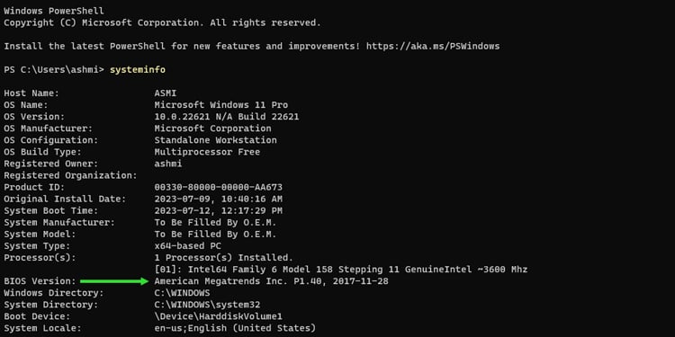Click the Host Name value ASMI
The height and width of the screenshot is (337, 675).
tap(166, 93)
